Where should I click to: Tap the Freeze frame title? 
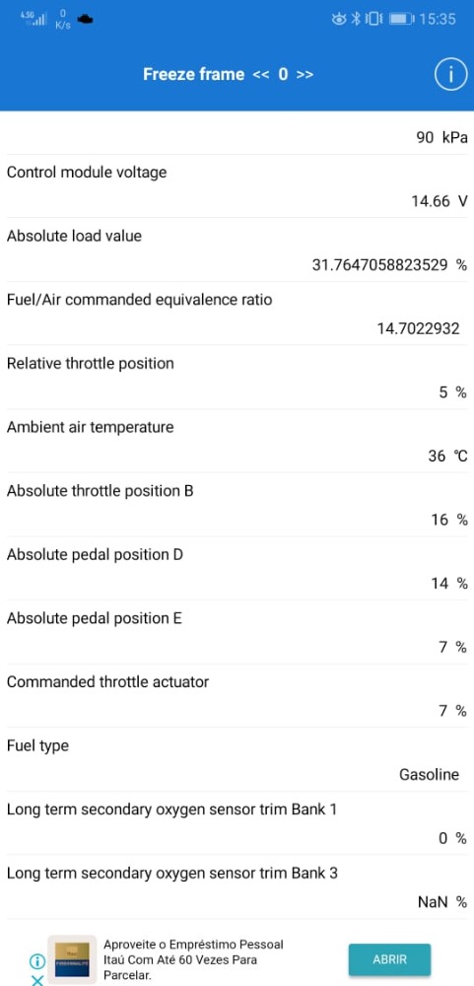coord(193,74)
